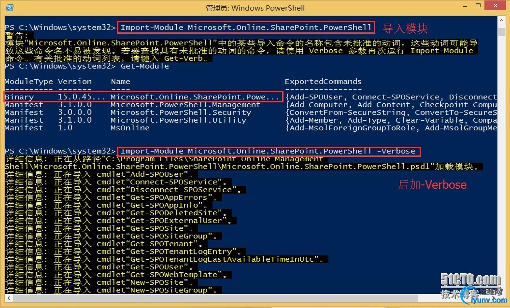Viewport: 510px width, 308px height.
Task: Click the cmdlet "Get-SPOUser" verbose line
Action: [101, 267]
